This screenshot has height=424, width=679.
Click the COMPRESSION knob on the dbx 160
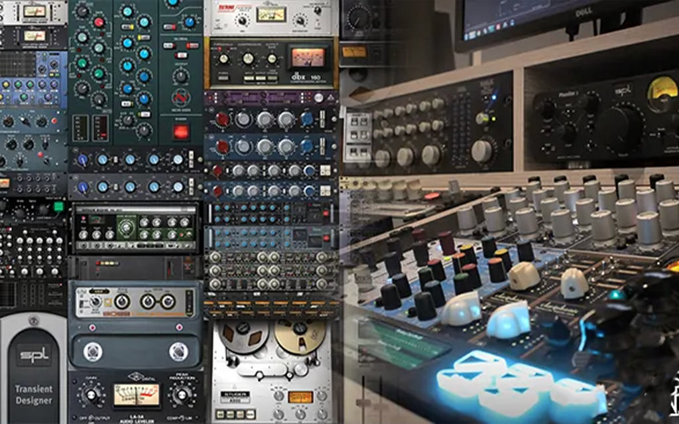(248, 58)
